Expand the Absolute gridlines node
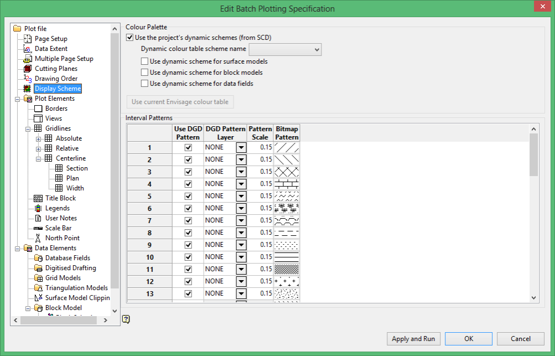The image size is (555, 356). tap(38, 139)
